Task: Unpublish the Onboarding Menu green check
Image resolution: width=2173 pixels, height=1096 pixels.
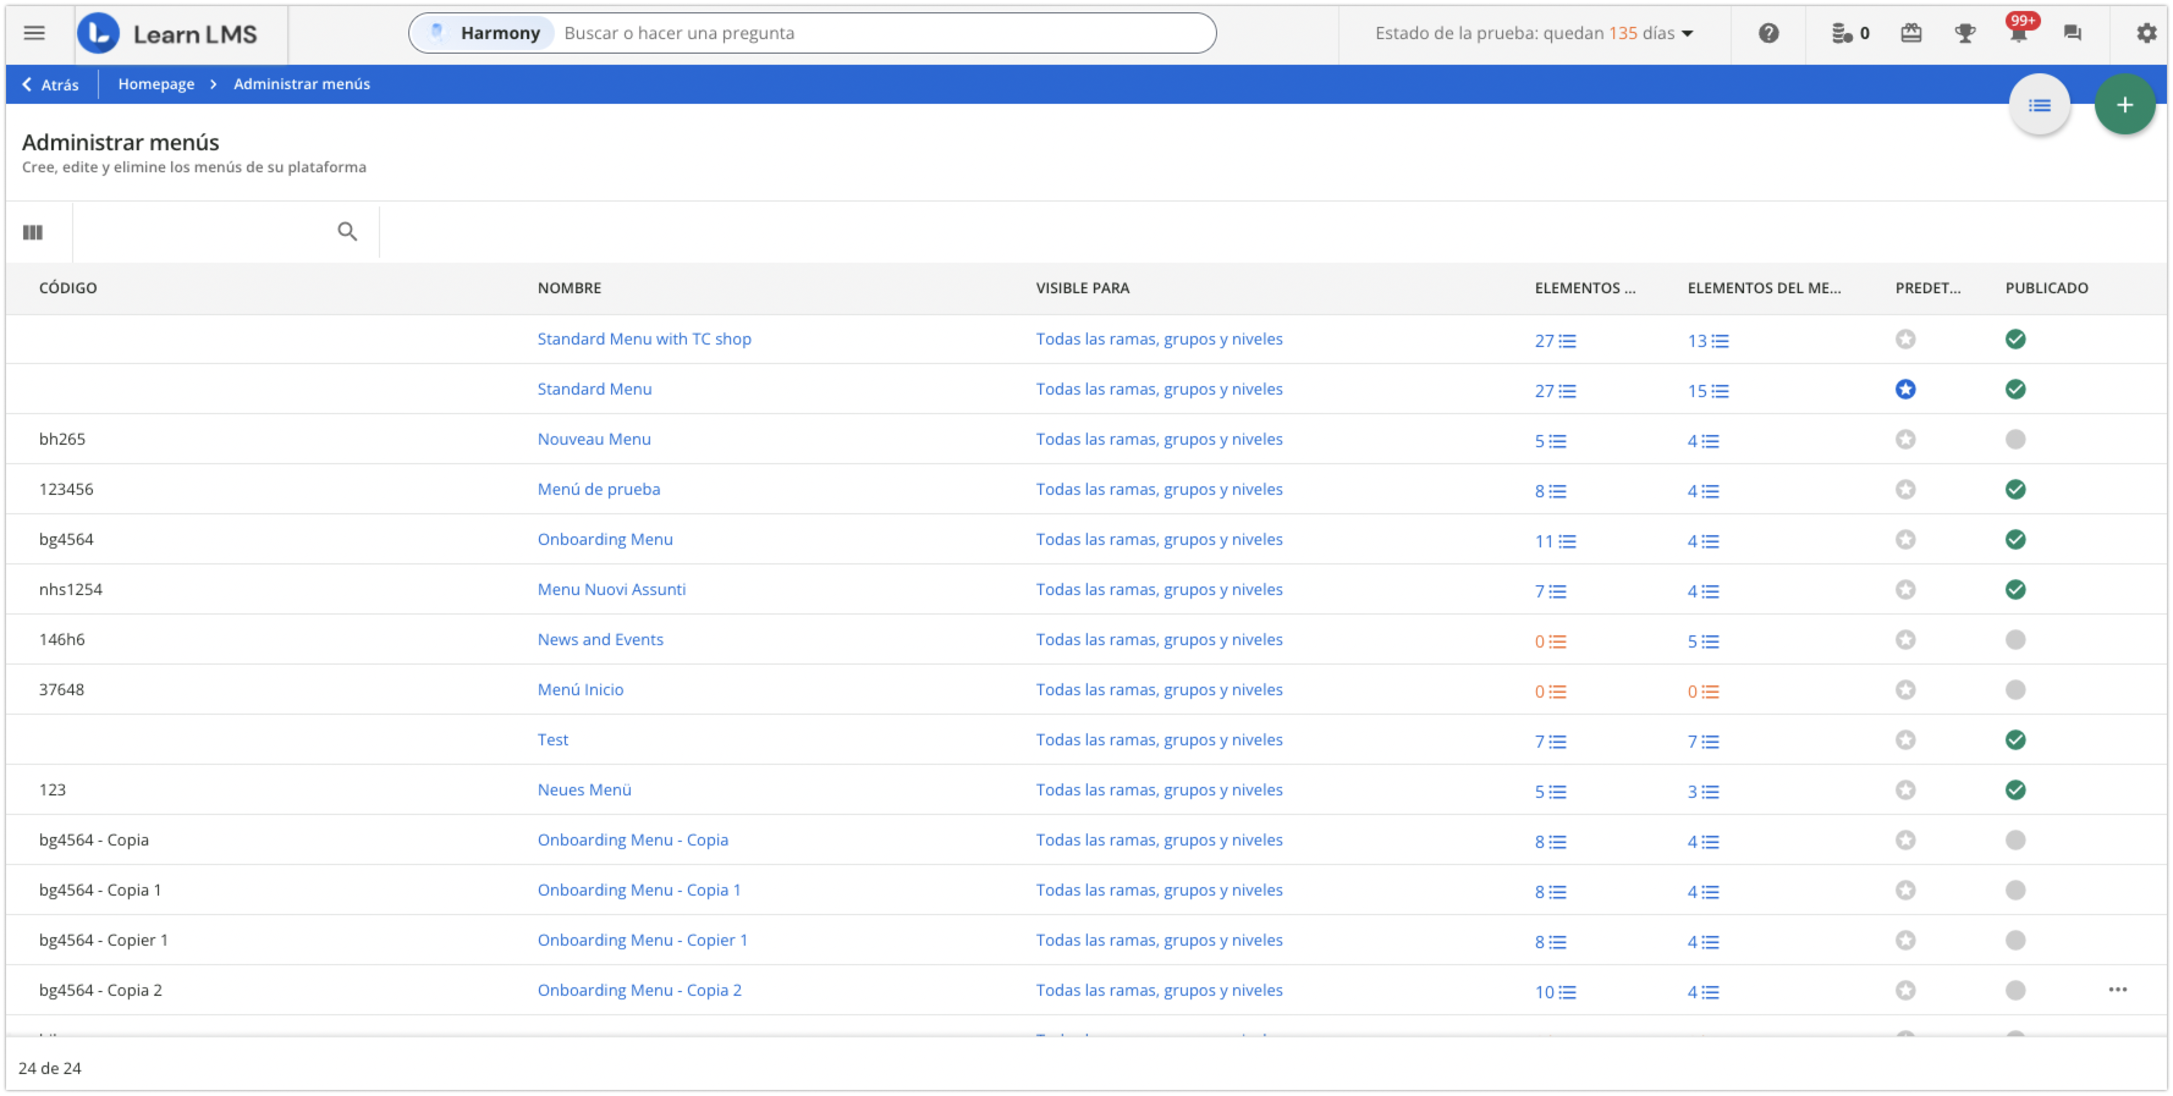Action: point(2015,539)
